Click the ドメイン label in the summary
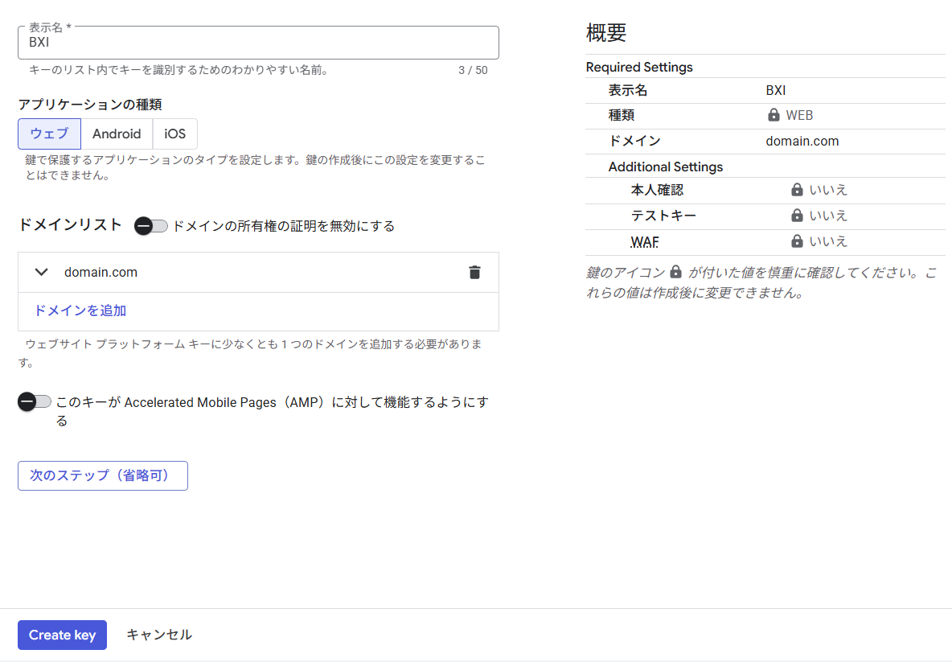The width and height of the screenshot is (952, 662). click(x=634, y=141)
